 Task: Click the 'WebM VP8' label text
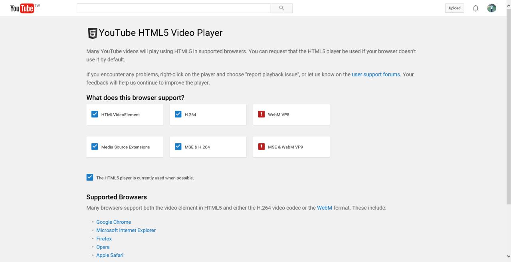point(279,115)
